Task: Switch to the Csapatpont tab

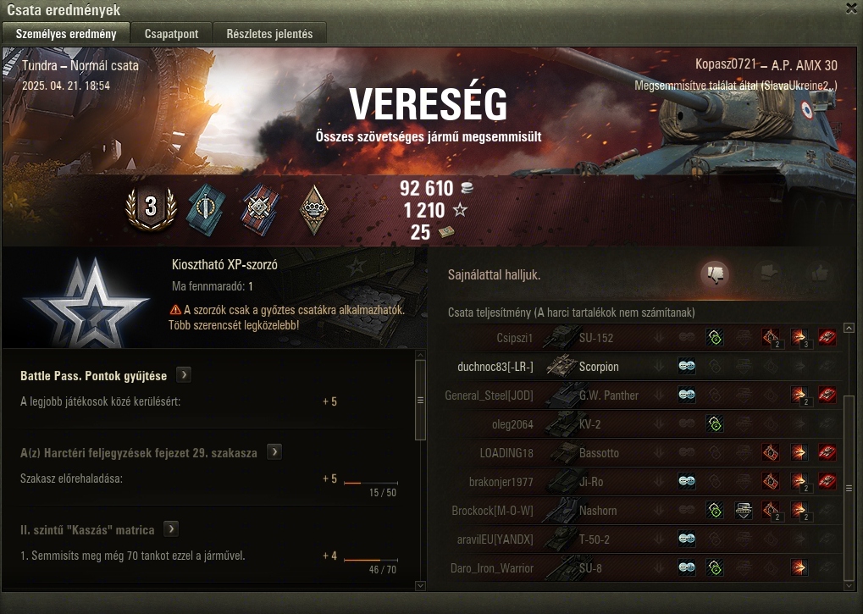Action: (x=171, y=34)
